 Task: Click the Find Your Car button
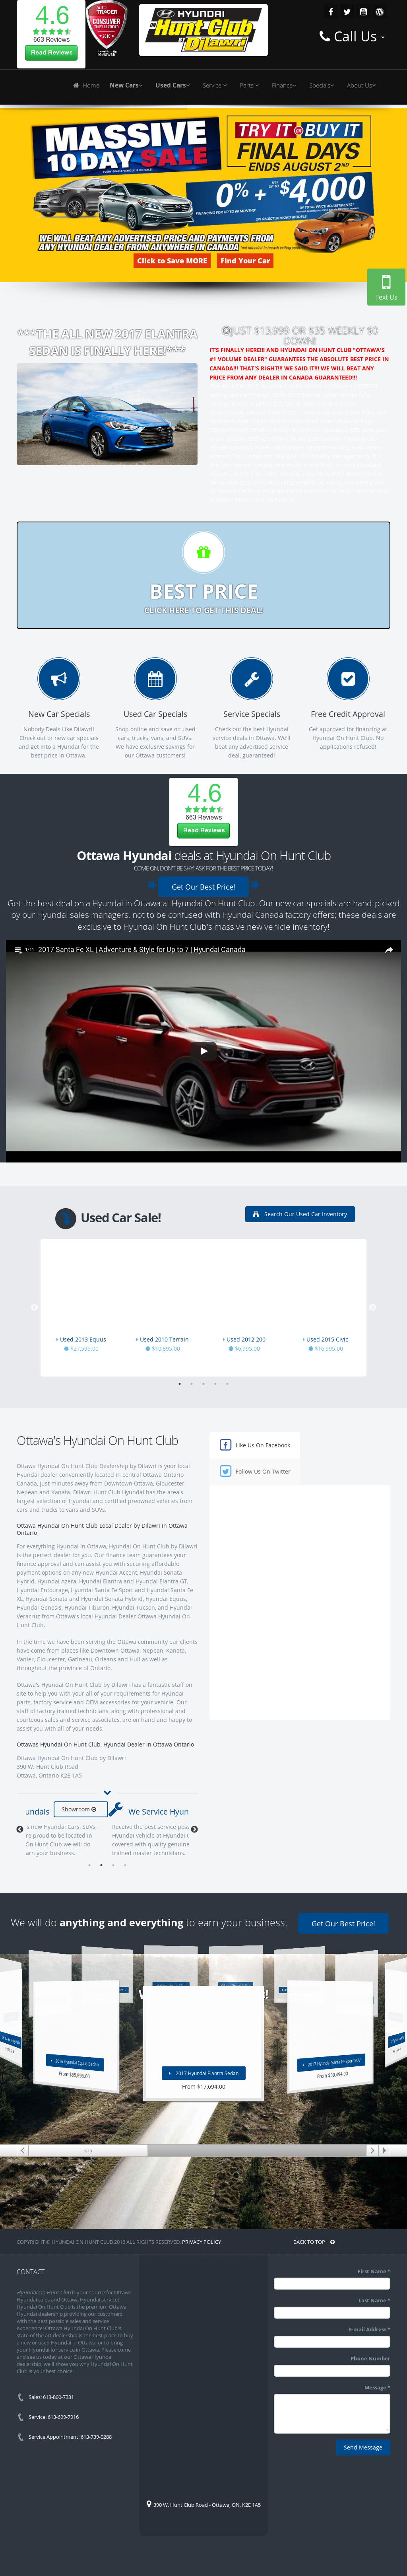[x=245, y=261]
